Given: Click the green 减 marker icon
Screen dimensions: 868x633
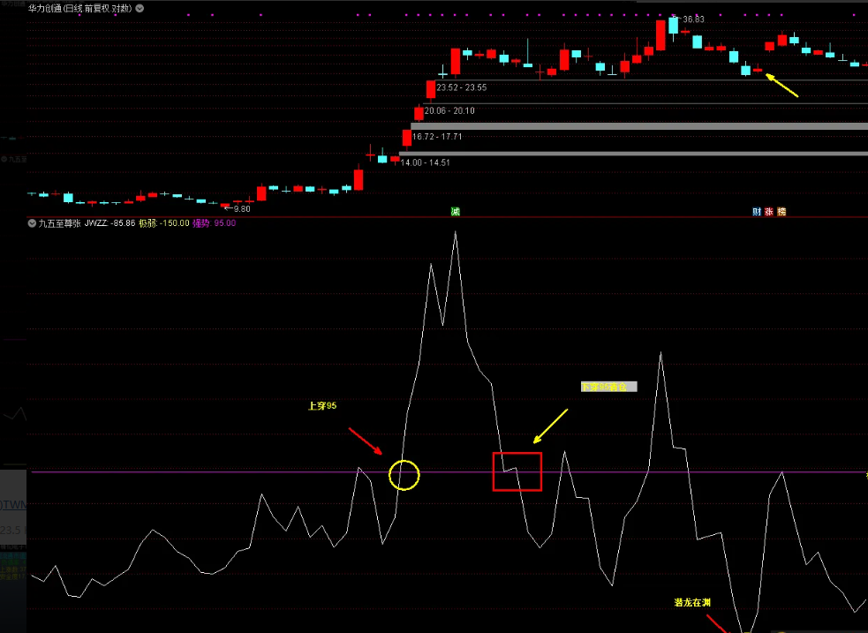Looking at the screenshot, I should (x=455, y=212).
